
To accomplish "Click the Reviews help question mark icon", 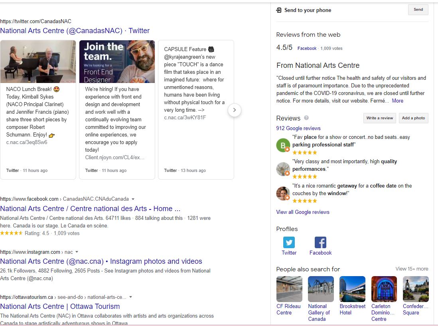I will 306,118.
